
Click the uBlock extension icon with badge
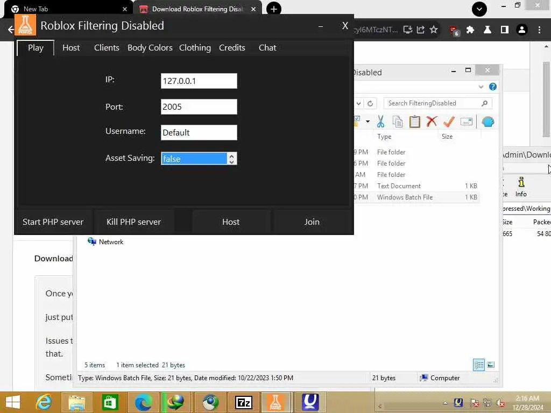(x=454, y=31)
